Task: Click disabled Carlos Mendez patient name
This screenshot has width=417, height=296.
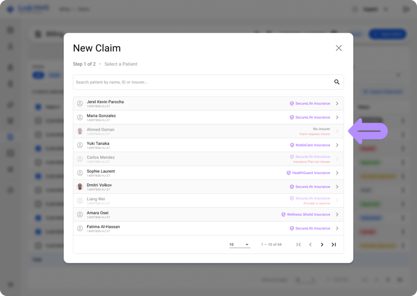Action: click(x=101, y=157)
